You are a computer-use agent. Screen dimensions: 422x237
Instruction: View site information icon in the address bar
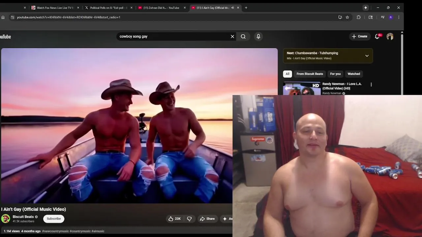(12, 17)
